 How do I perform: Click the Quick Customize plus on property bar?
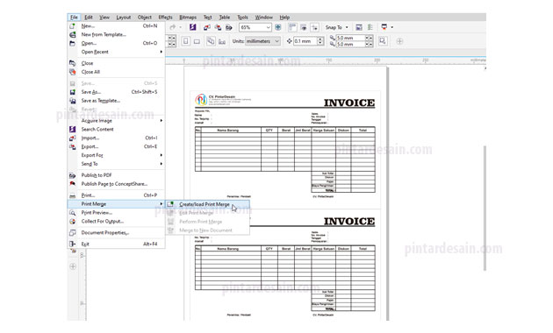tap(399, 41)
